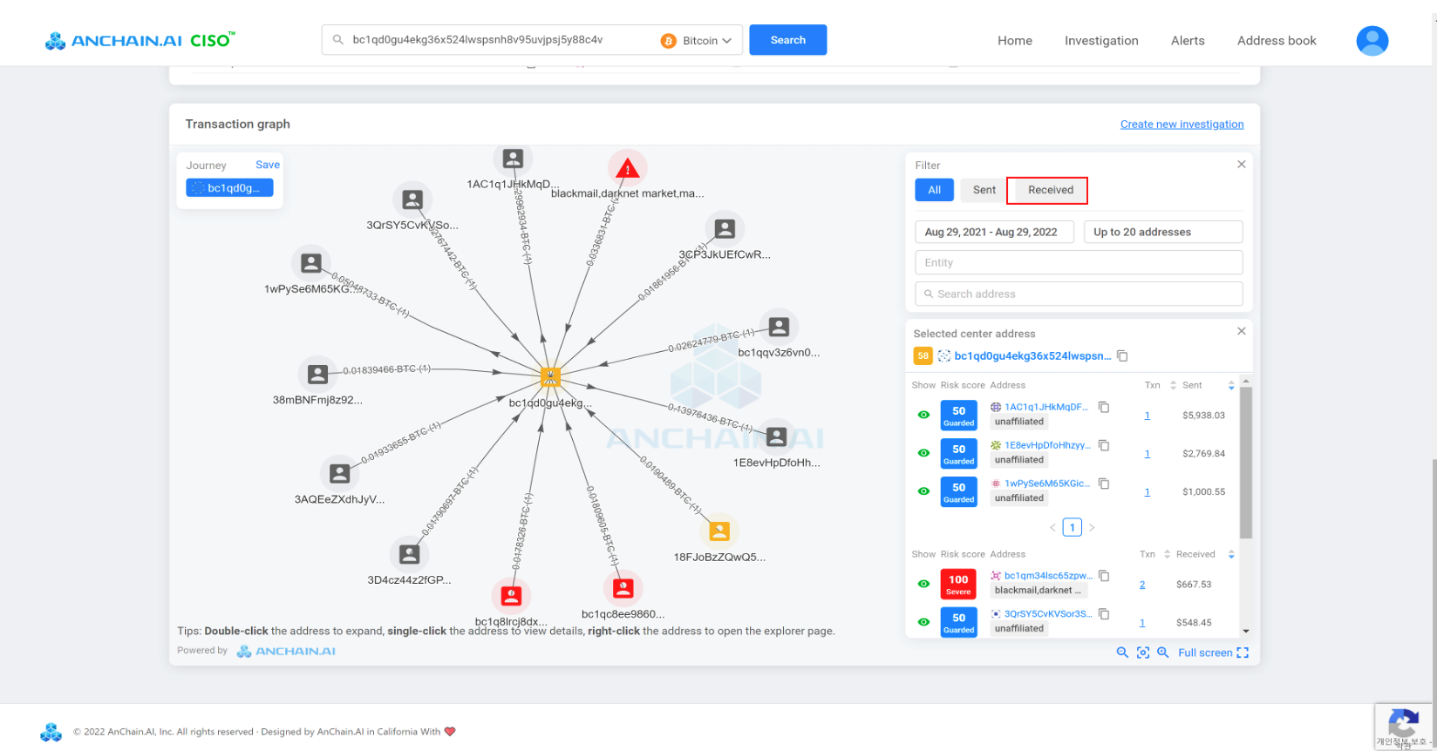Go to next page of sent addresses
Viewport: 1437px width, 751px height.
click(1092, 527)
